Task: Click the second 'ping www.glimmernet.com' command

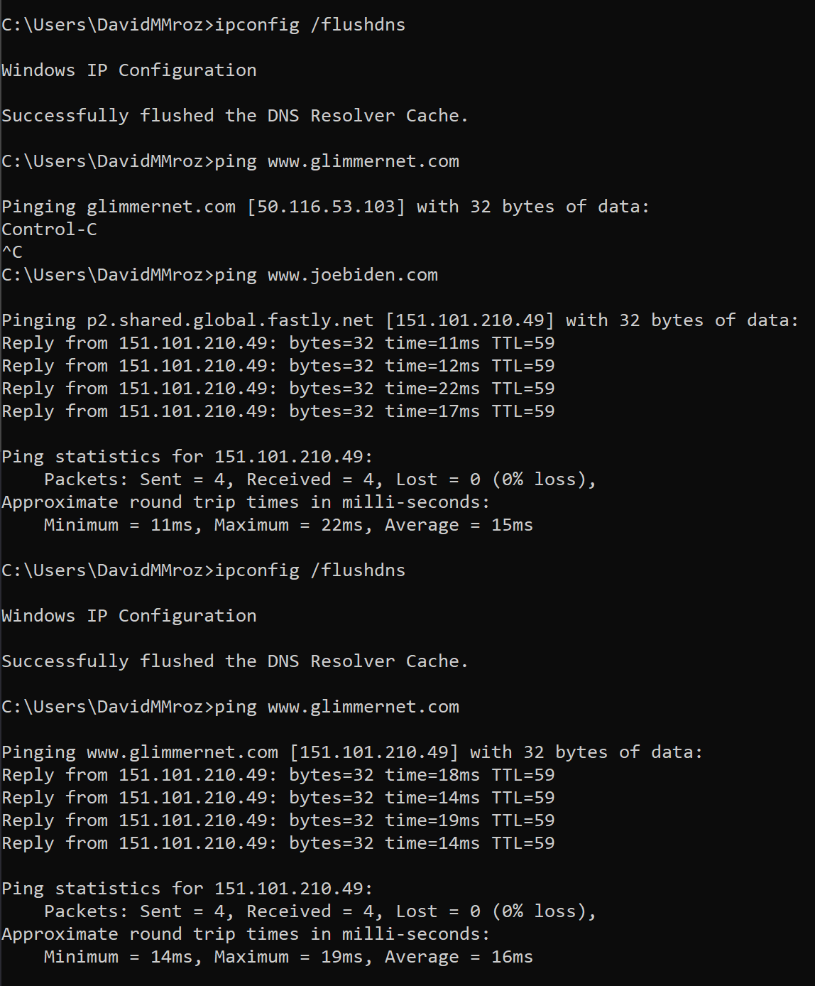Action: click(x=337, y=707)
